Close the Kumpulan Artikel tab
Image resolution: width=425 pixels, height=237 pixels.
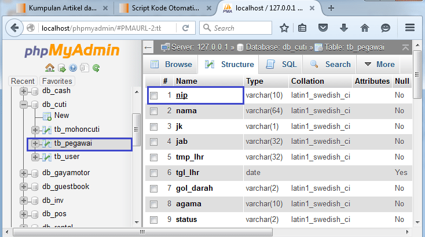105,9
